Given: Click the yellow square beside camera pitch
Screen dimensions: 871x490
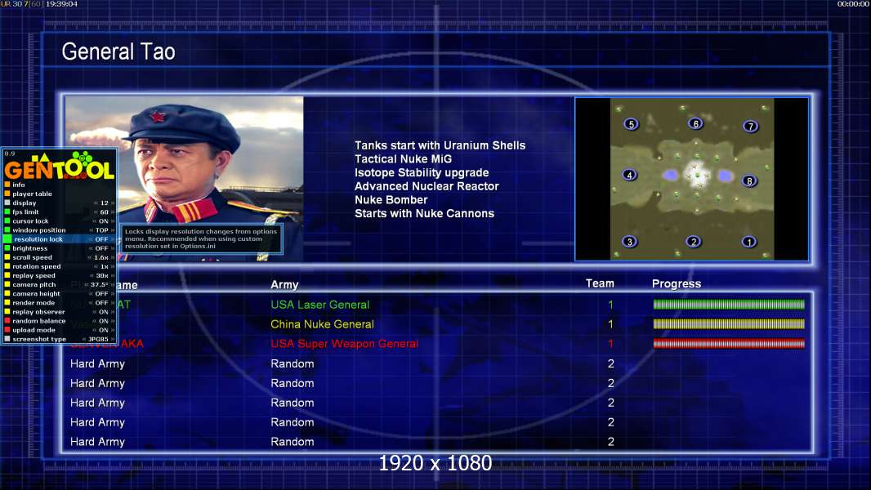Looking at the screenshot, I should pyautogui.click(x=7, y=285).
